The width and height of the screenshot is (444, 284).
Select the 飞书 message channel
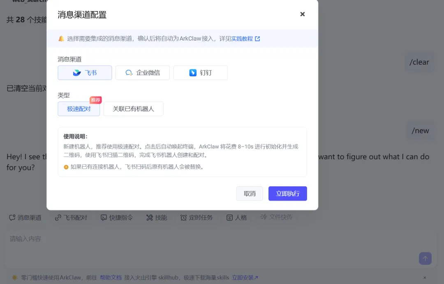(x=85, y=73)
